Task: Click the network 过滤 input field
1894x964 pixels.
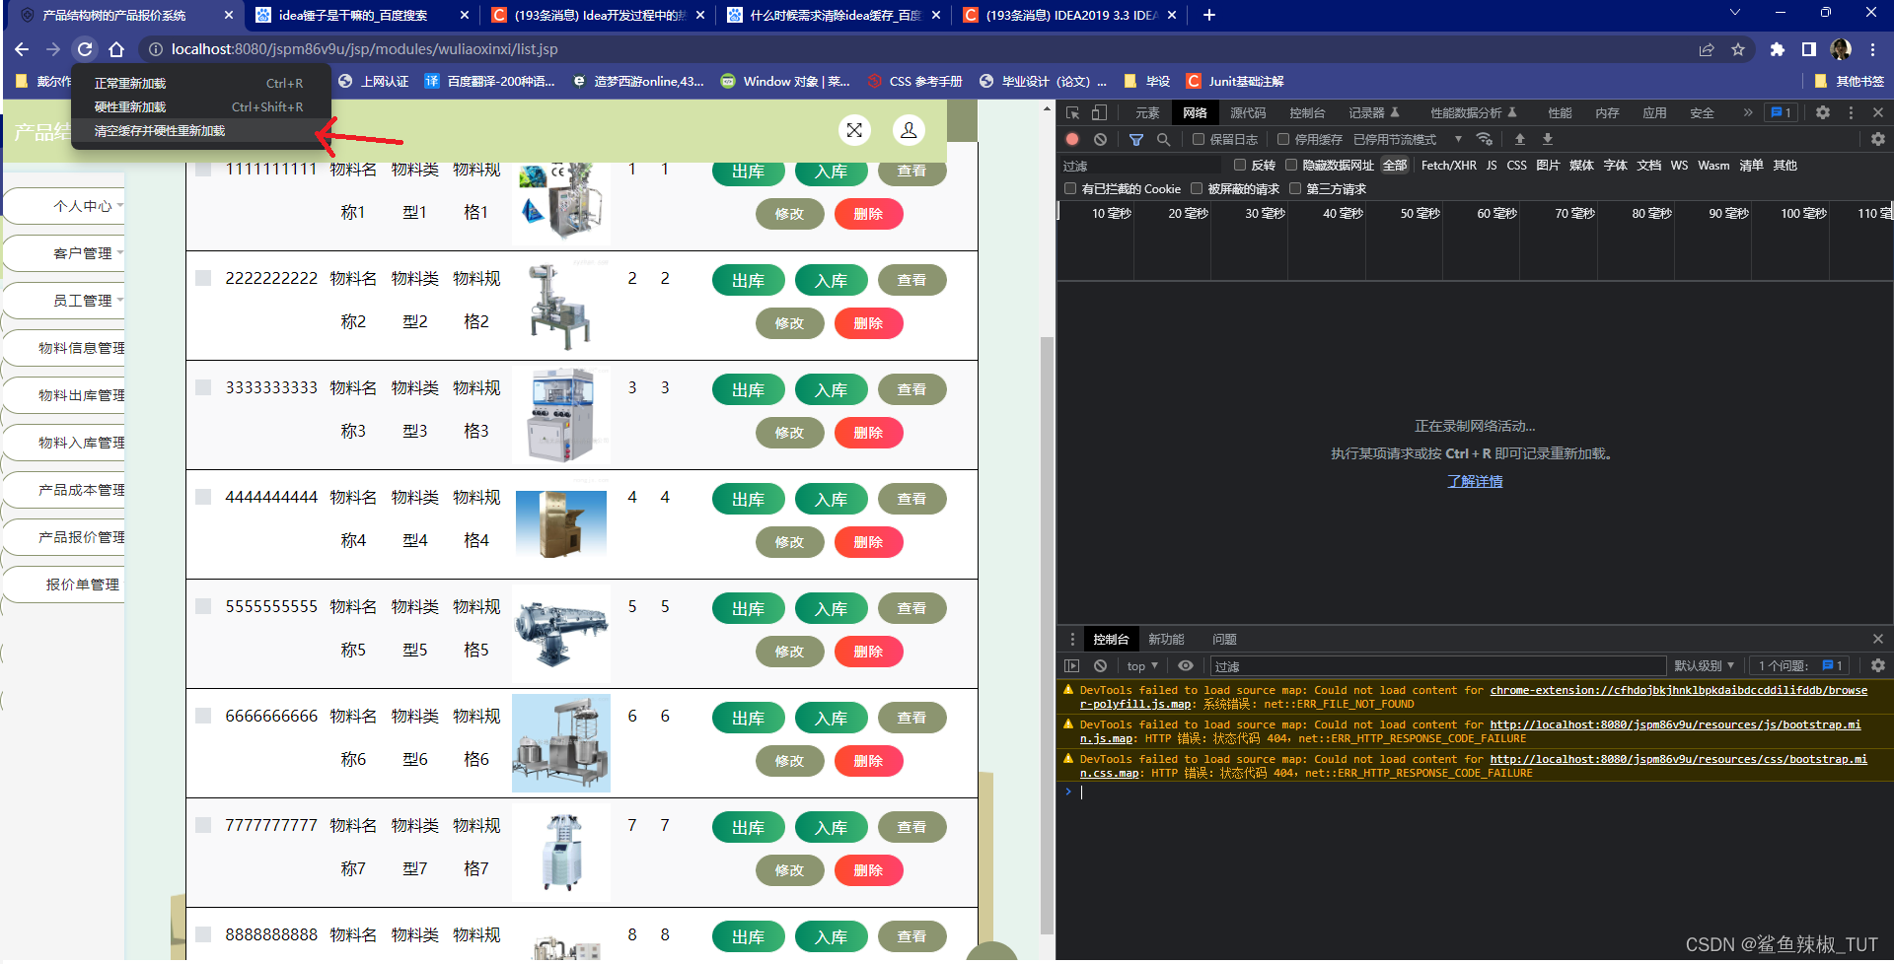Action: (1140, 166)
